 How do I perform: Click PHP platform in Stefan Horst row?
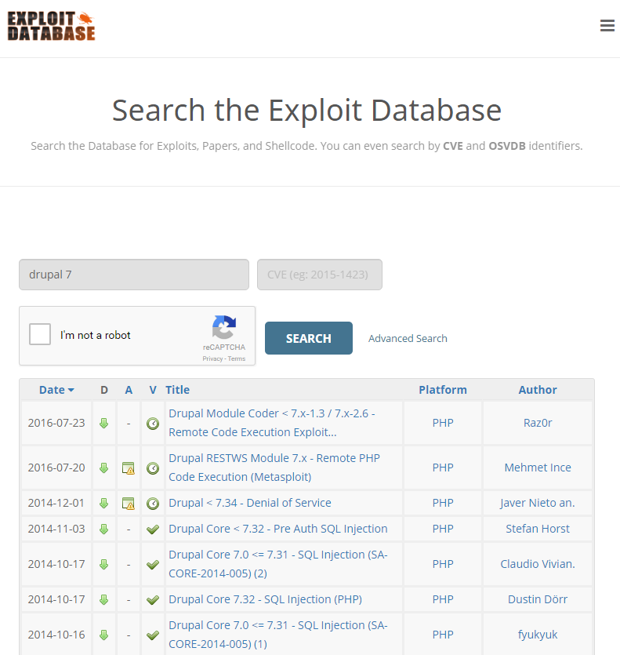[443, 529]
